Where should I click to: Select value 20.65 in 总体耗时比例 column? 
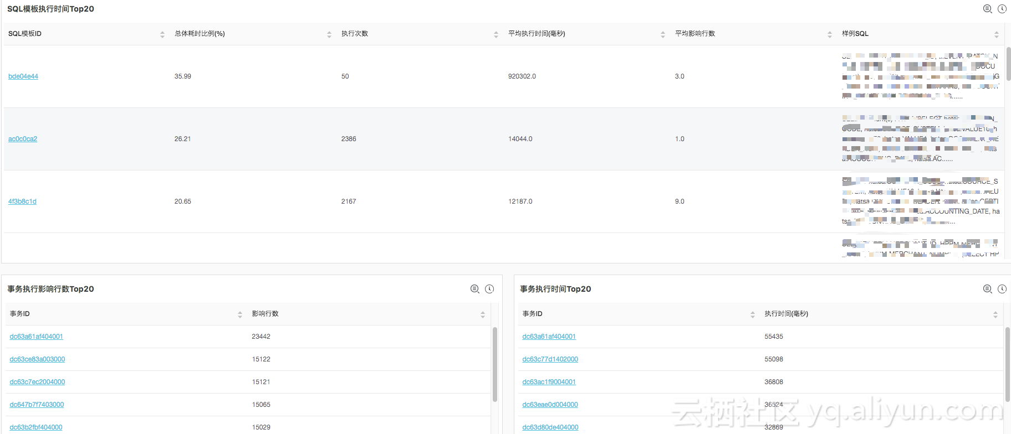[183, 201]
